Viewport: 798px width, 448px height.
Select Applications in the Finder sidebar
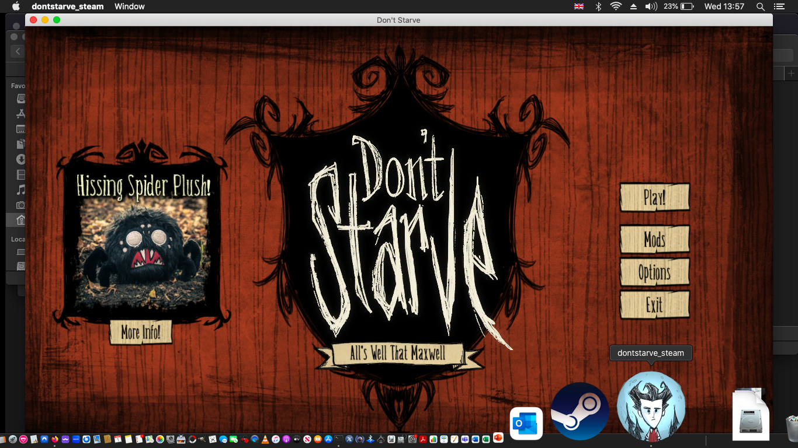tap(20, 114)
